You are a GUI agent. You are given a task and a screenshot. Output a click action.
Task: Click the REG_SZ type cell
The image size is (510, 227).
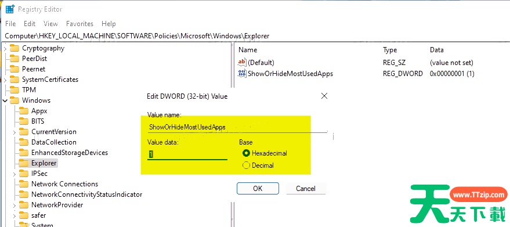tap(394, 62)
